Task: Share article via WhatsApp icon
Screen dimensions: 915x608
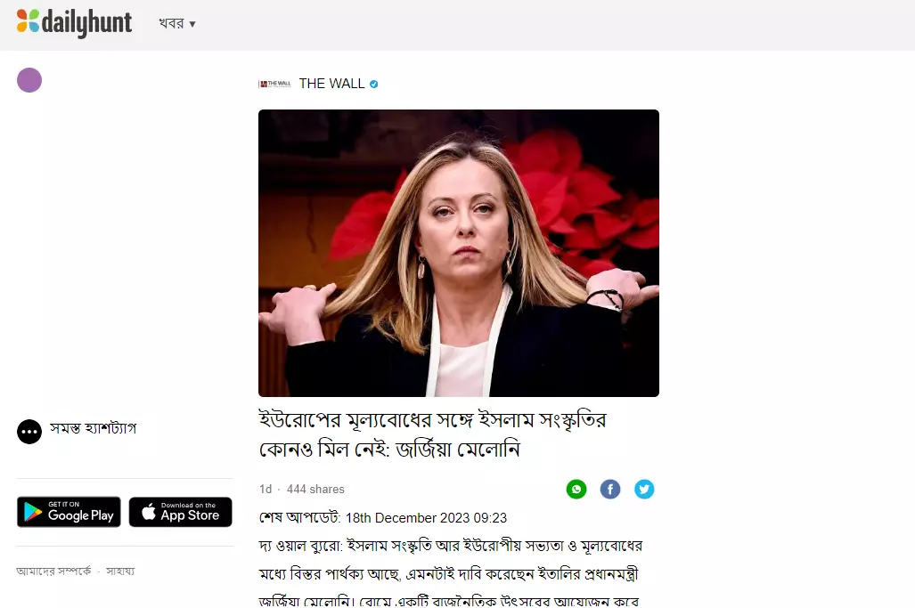Action: pos(576,489)
